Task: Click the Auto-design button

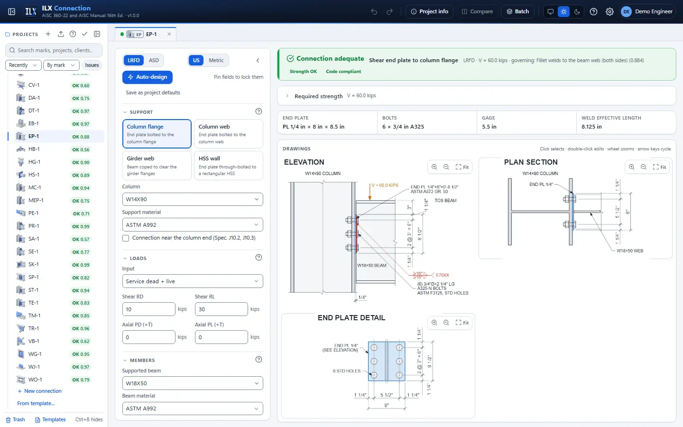Action: [x=148, y=77]
